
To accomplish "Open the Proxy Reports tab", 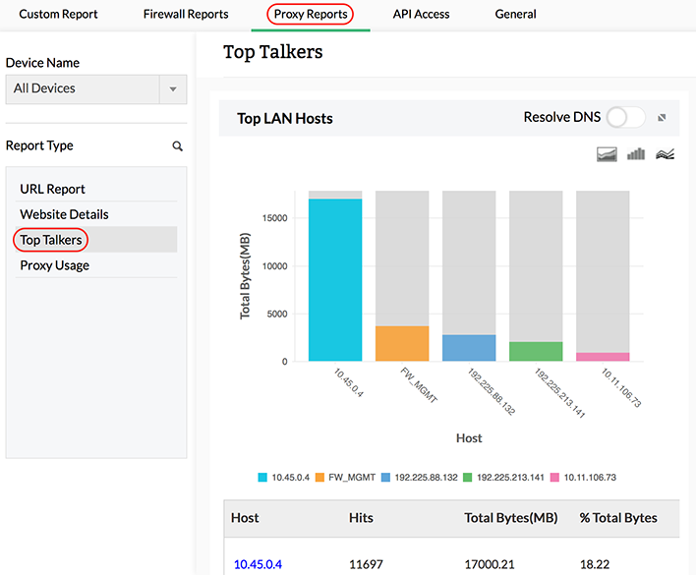I will 311,14.
